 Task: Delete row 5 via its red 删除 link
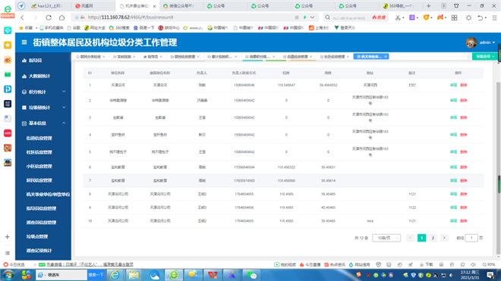pyautogui.click(x=464, y=152)
